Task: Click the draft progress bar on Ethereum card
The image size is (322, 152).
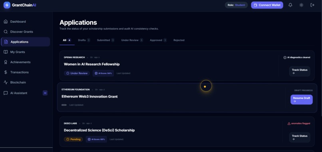Action: [64, 105]
